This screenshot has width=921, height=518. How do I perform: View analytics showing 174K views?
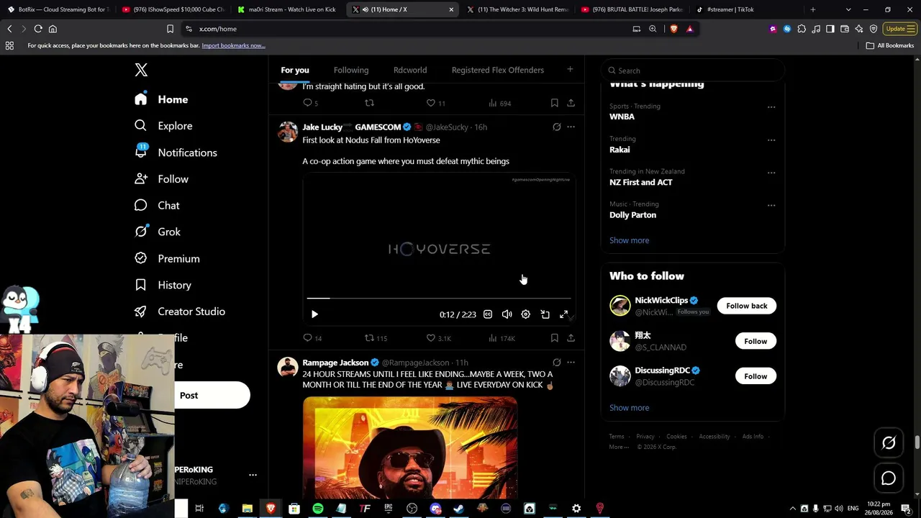pos(502,338)
